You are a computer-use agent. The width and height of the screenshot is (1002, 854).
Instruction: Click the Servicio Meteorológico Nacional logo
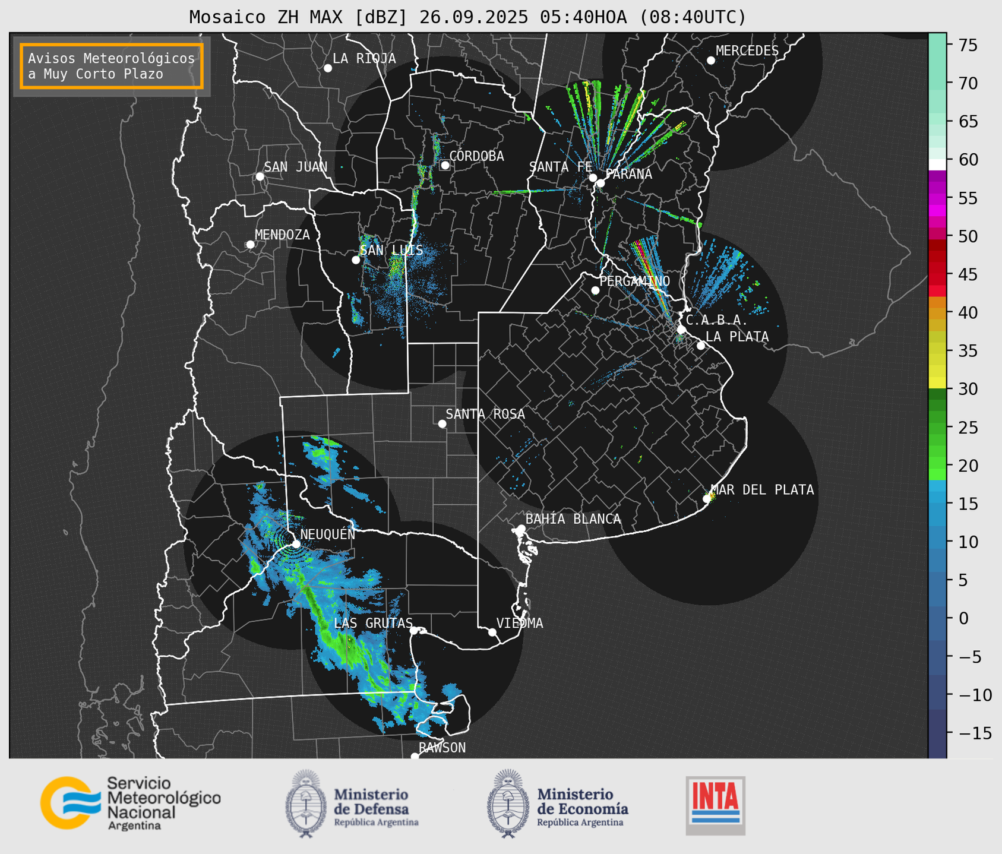[x=129, y=803]
